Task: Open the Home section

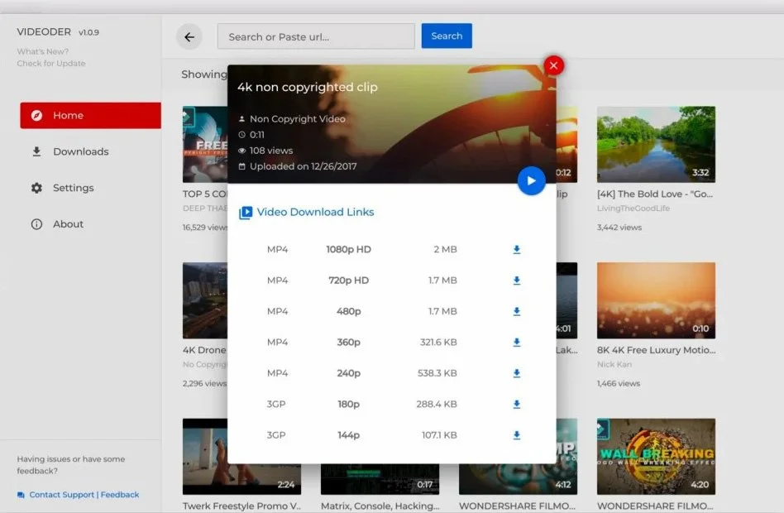Action: pos(90,116)
